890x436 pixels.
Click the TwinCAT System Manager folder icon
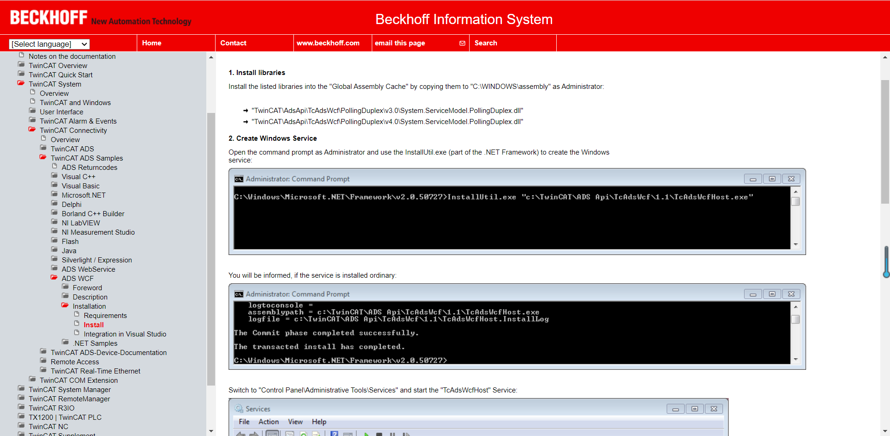pos(21,388)
